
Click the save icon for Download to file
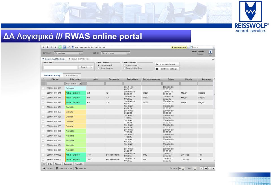pyautogui.click(x=57, y=168)
